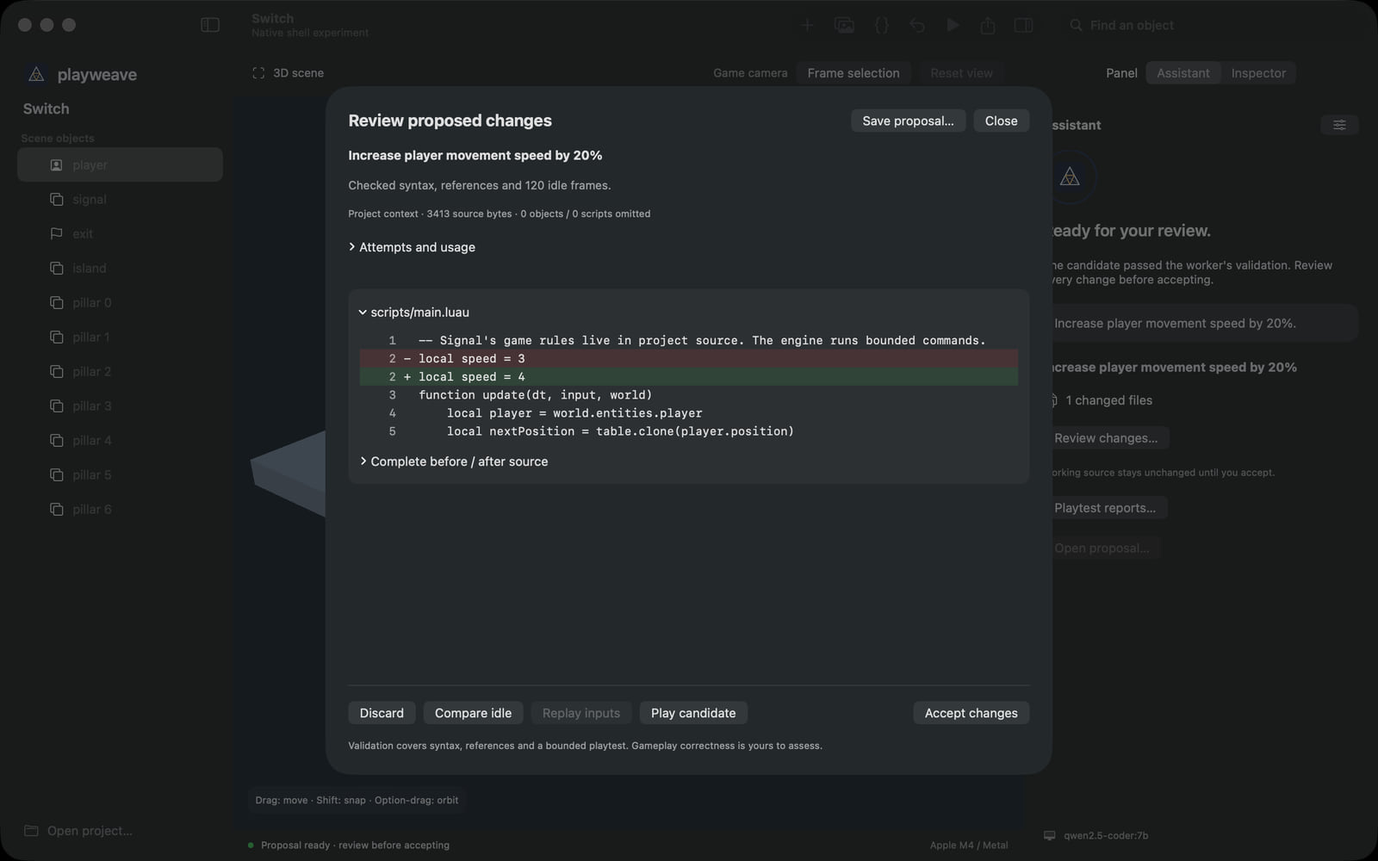Click the qwen2.5-coder:7b model indicator

[1096, 835]
